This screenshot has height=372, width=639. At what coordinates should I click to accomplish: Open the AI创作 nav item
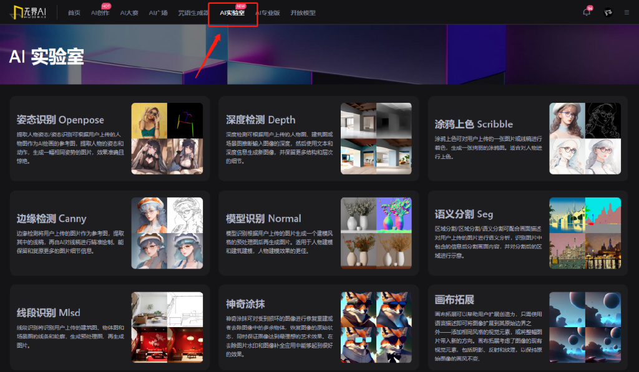click(100, 13)
